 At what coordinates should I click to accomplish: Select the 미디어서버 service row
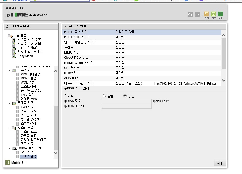pyautogui.click(x=142, y=53)
